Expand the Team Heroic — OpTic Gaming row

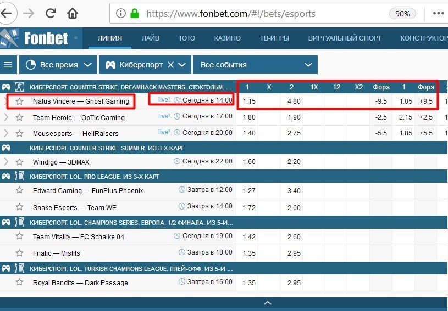tap(6, 117)
